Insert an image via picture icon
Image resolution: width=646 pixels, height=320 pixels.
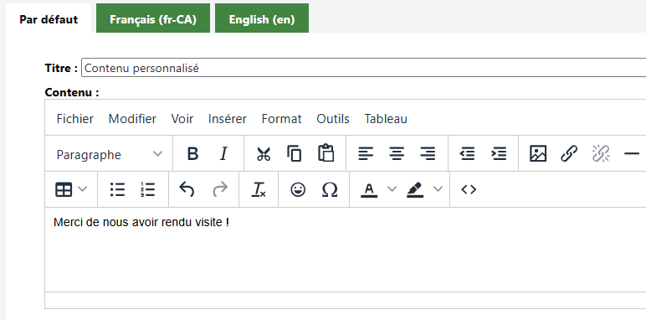(538, 153)
